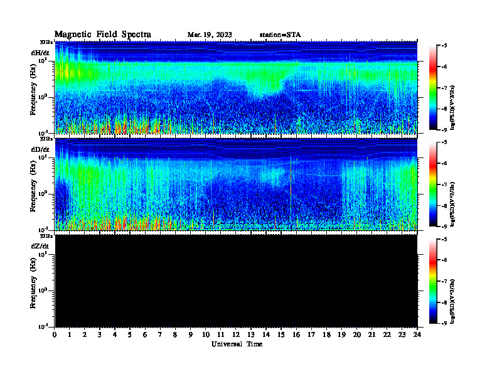Click the hour tick label '6'
Screen dimensions: 497x384
[145, 334]
